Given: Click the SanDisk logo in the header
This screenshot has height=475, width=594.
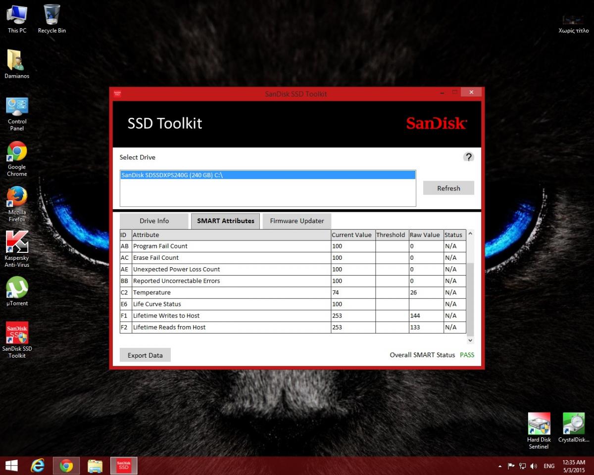Looking at the screenshot, I should (x=436, y=123).
